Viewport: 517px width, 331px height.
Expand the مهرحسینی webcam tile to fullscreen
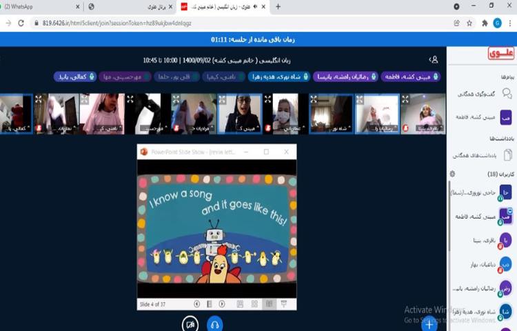click(130, 99)
